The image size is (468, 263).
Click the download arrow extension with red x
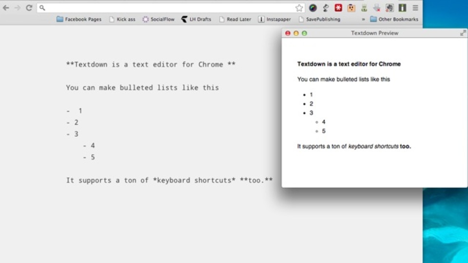377,8
